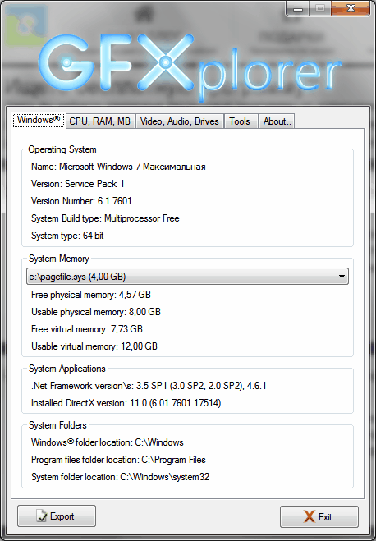Exit the GFXplorer application

319,516
